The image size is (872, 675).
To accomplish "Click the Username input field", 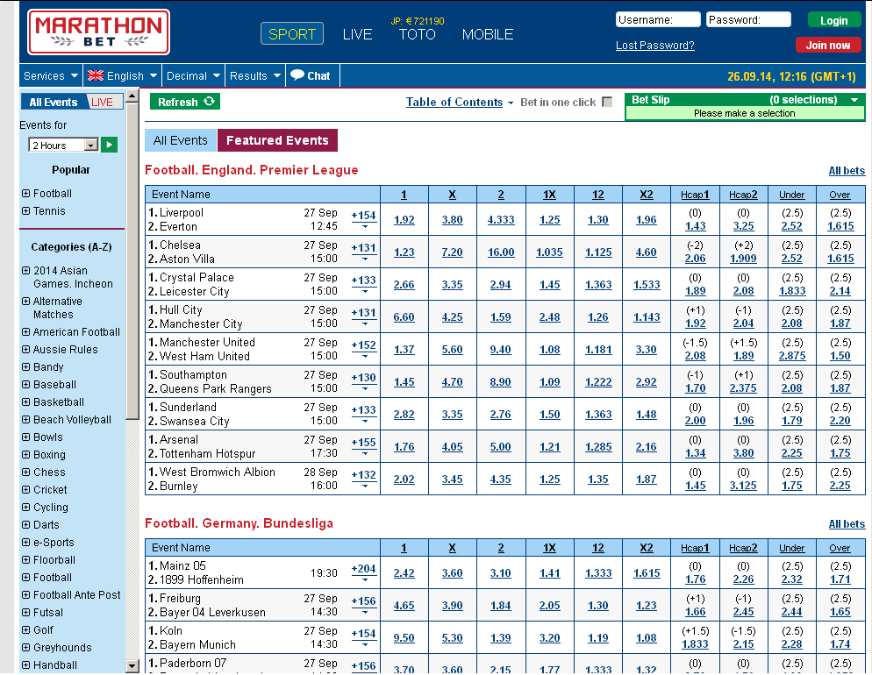I will pos(658,20).
